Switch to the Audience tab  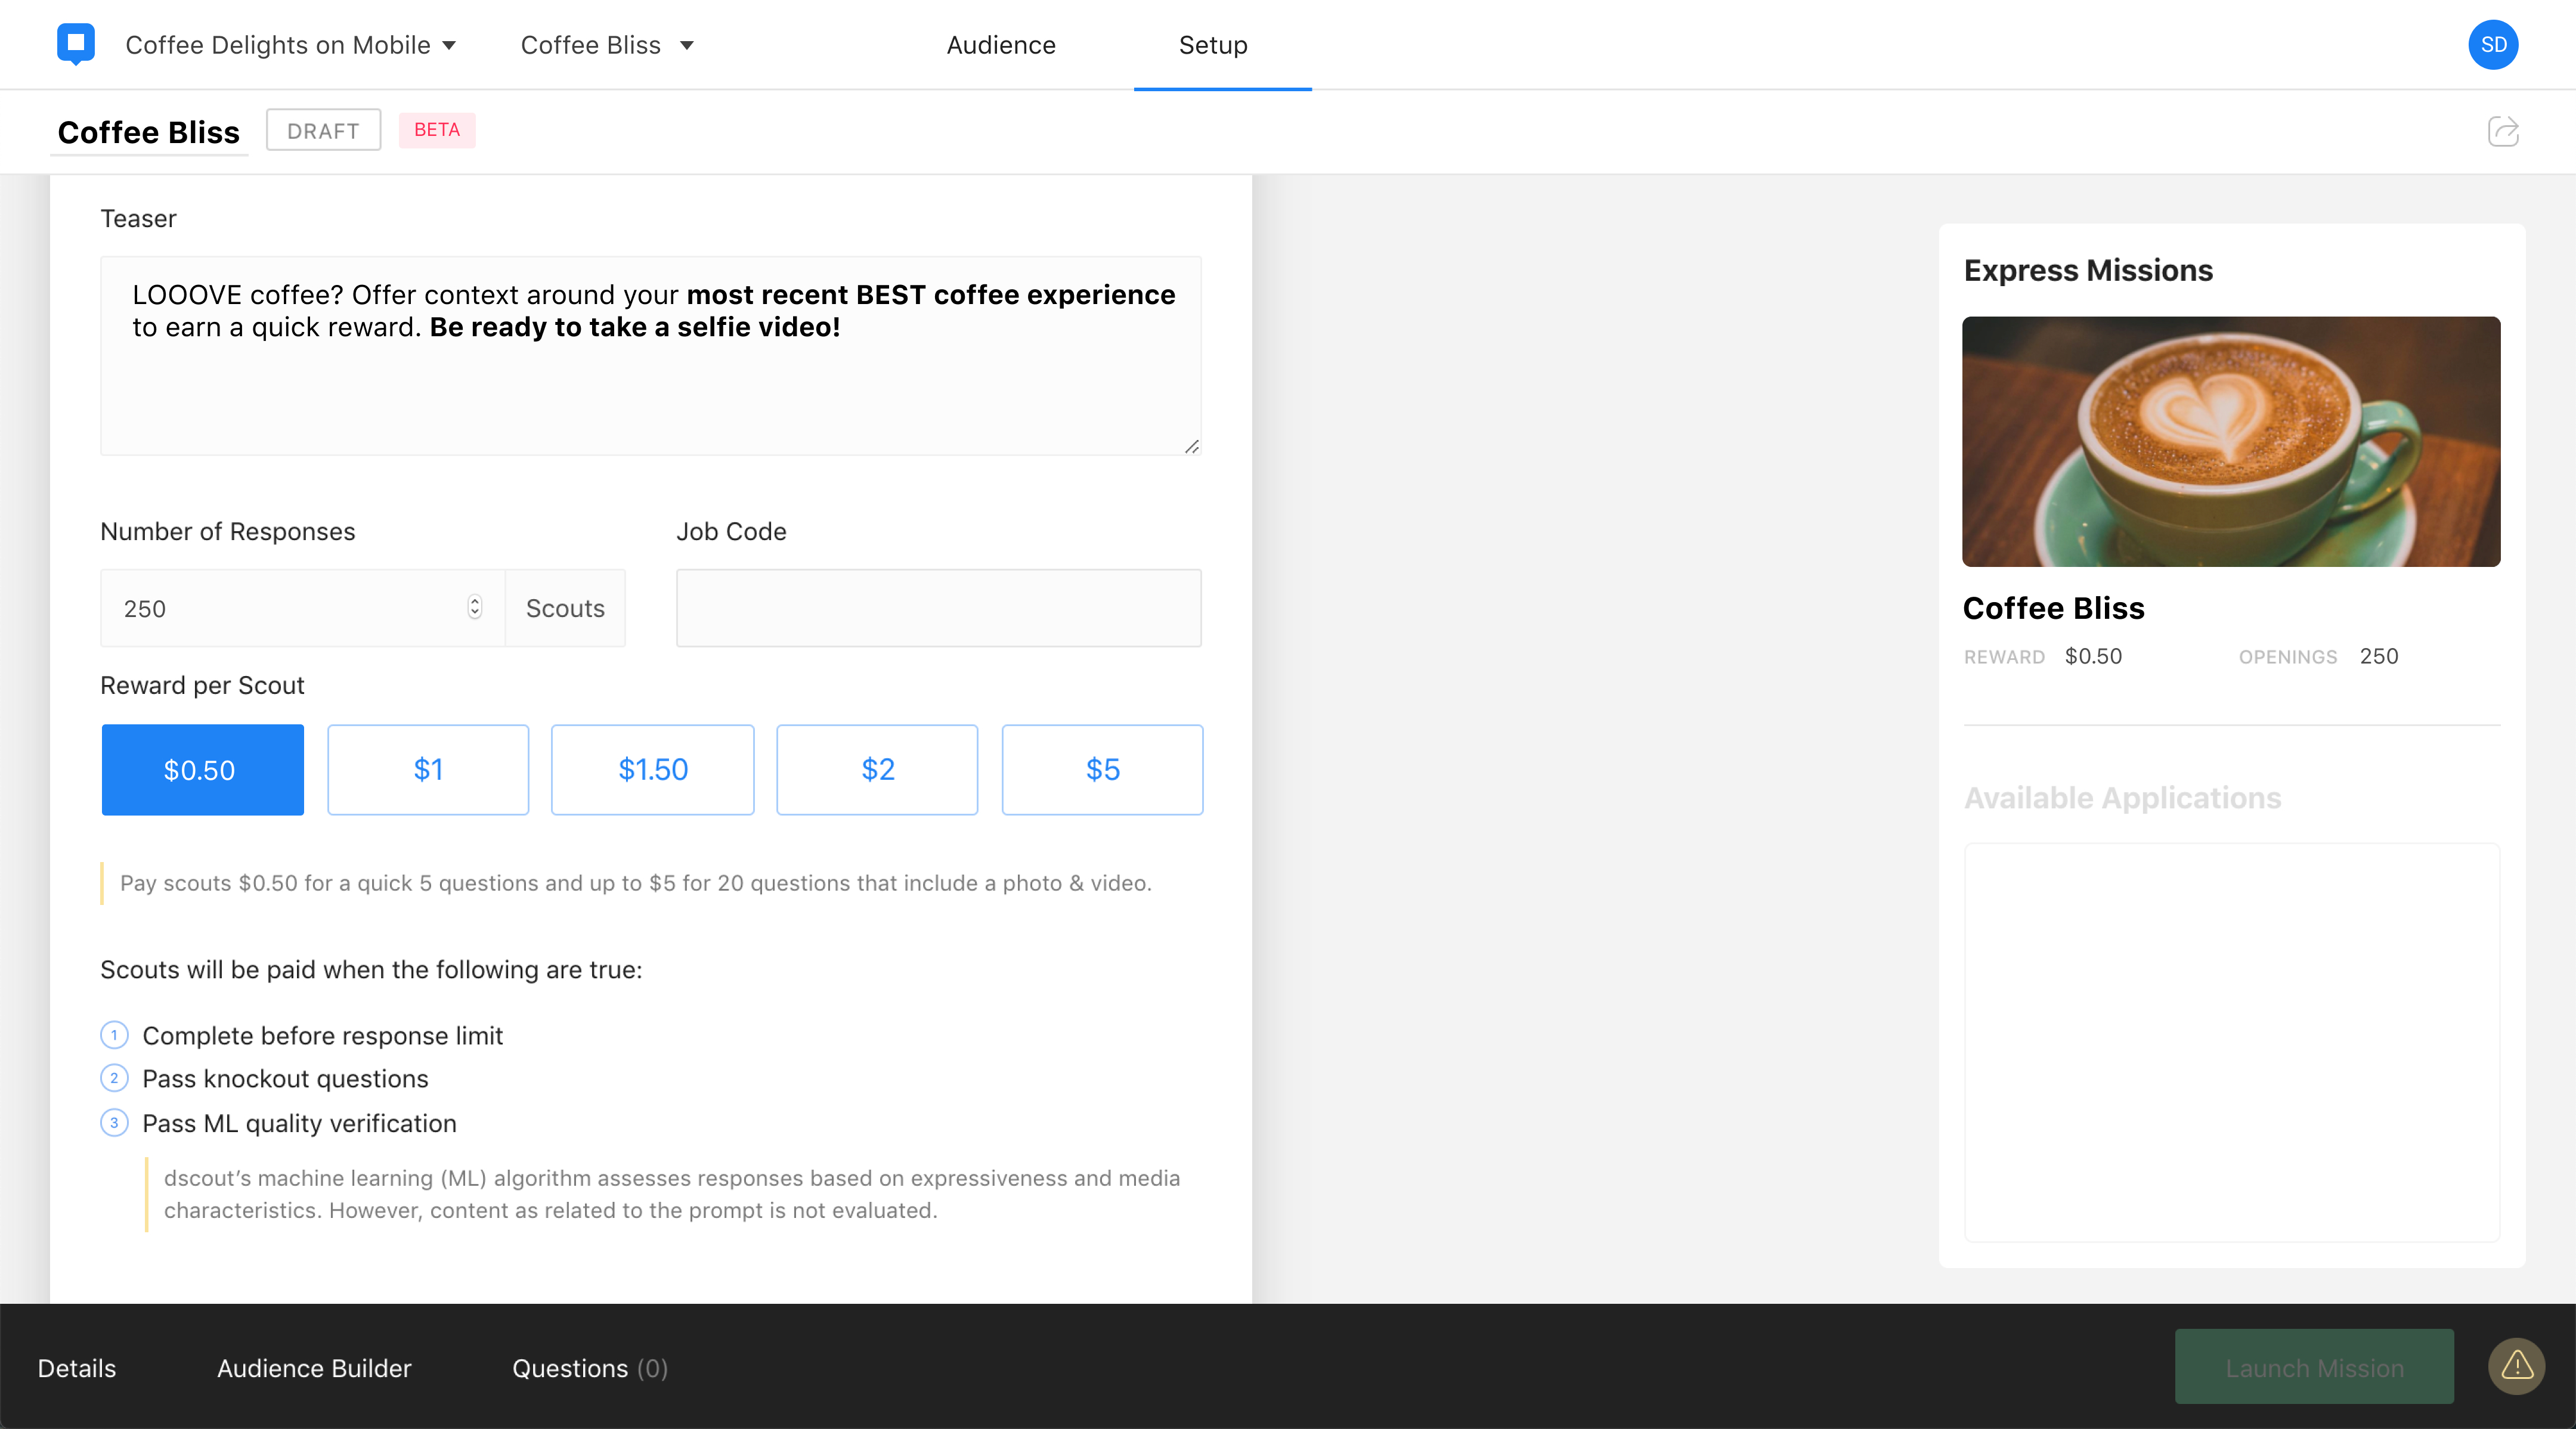click(1001, 45)
